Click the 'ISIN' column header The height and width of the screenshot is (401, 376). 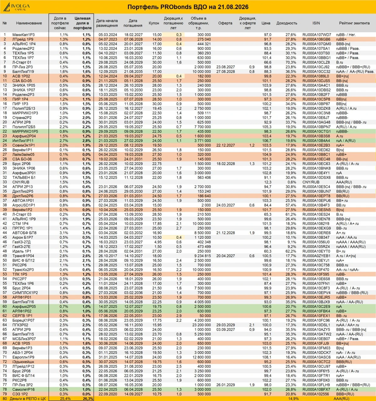316,23
